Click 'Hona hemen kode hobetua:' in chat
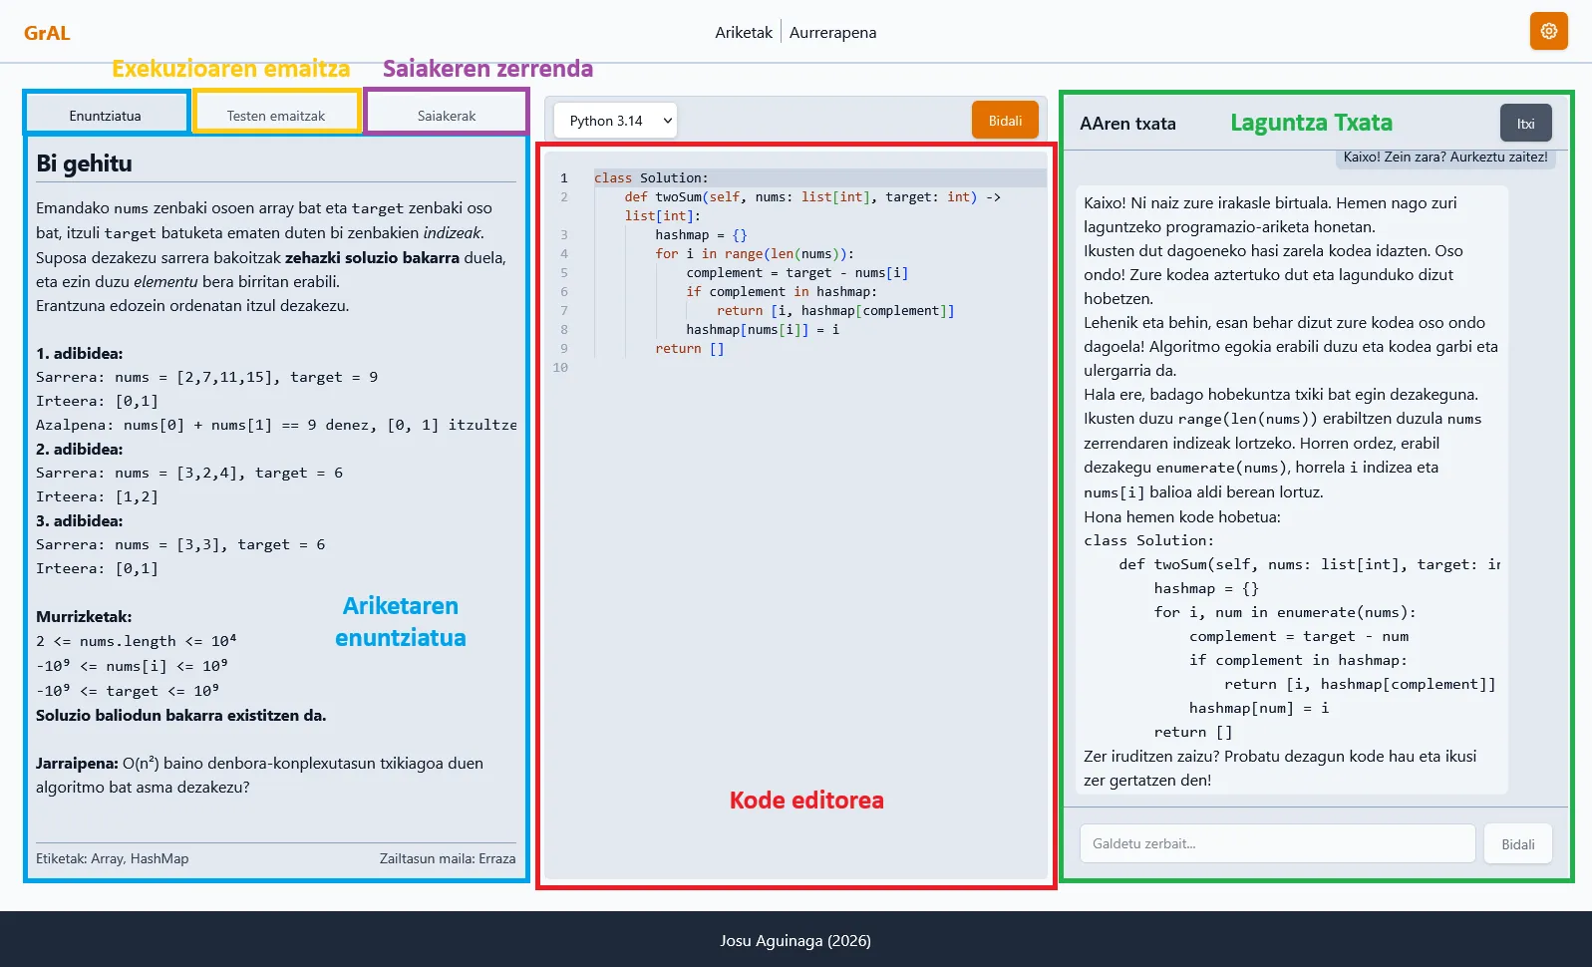Image resolution: width=1592 pixels, height=967 pixels. pyautogui.click(x=1182, y=516)
